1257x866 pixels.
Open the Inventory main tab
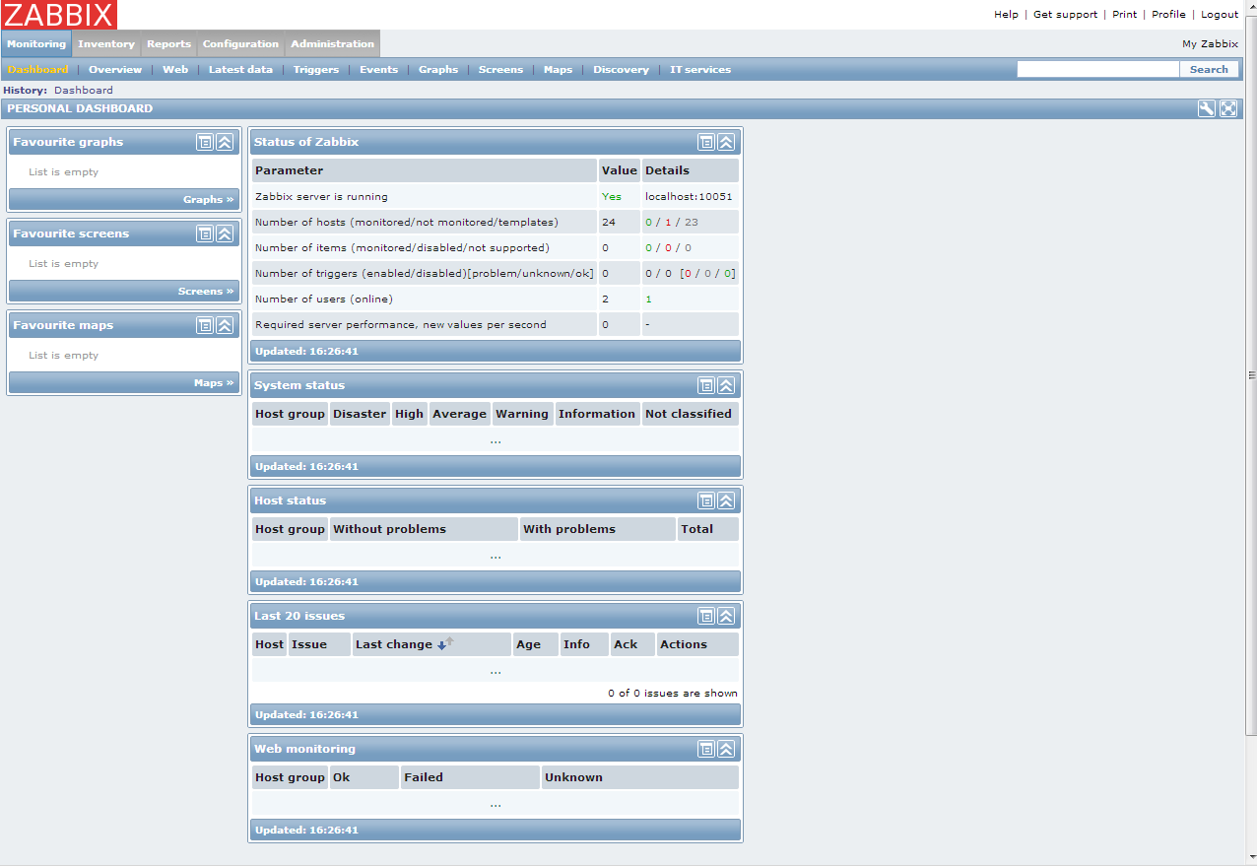[106, 43]
